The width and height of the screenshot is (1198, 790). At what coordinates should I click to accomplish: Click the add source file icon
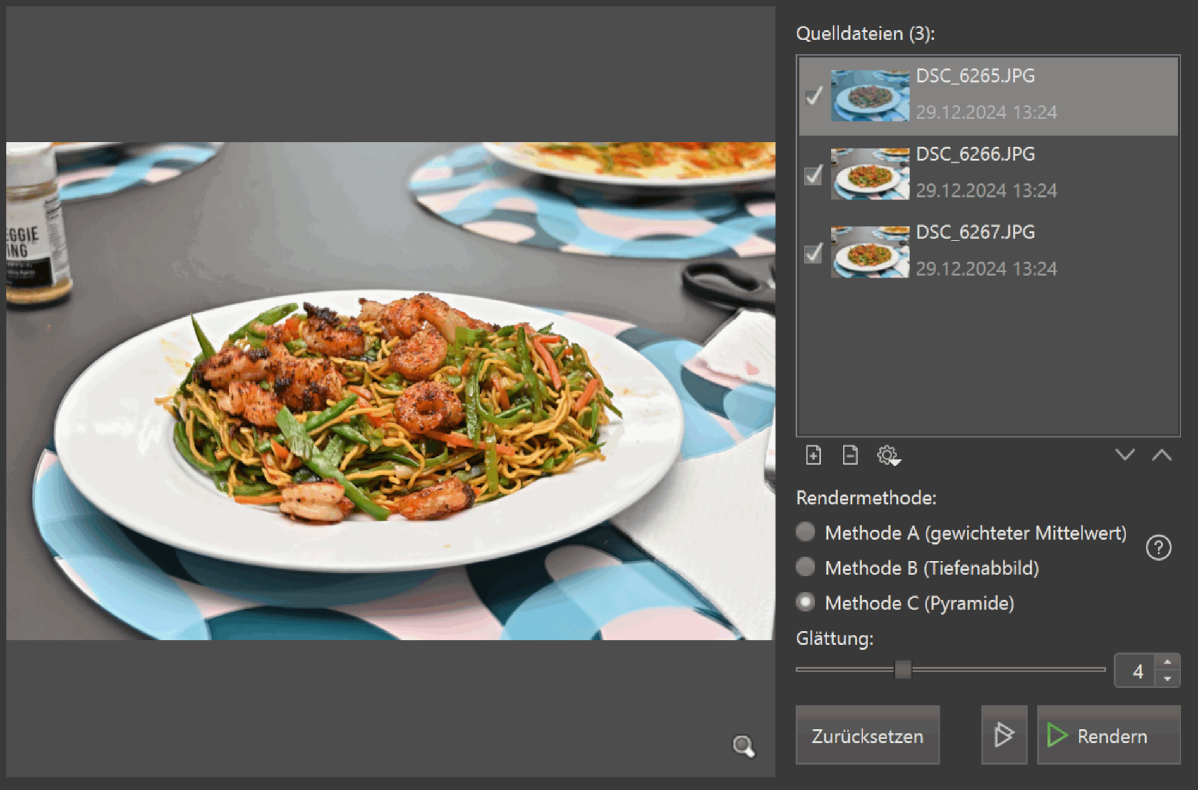(x=813, y=455)
